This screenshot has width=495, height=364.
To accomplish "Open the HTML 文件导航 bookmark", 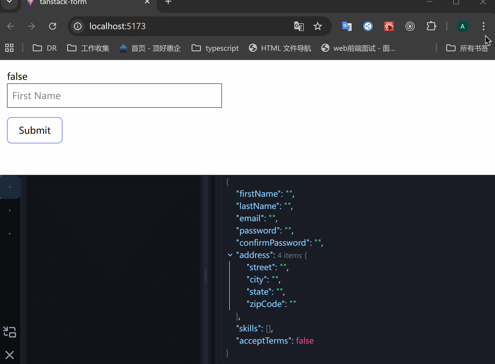I will point(280,48).
